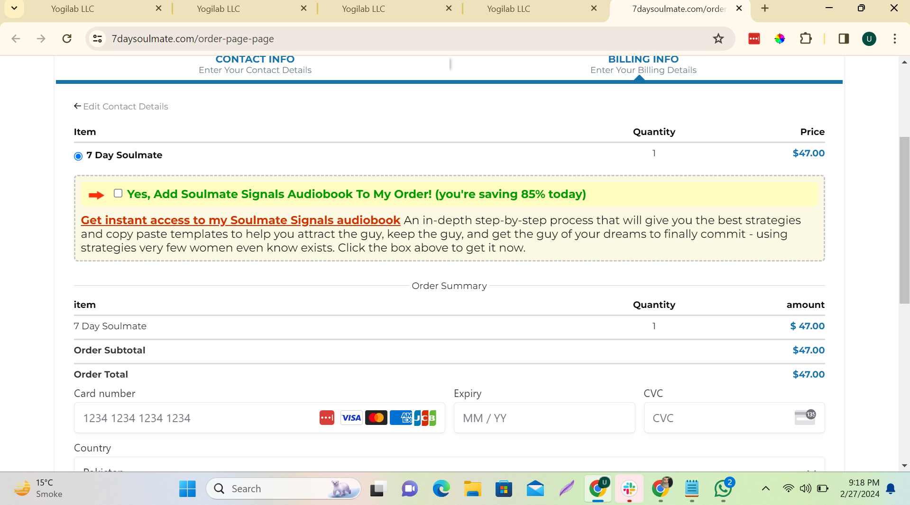
Task: Open Chrome's three-dot menu
Action: [x=895, y=39]
